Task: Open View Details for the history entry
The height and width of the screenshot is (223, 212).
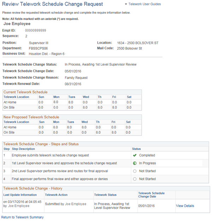Action: coord(185,206)
